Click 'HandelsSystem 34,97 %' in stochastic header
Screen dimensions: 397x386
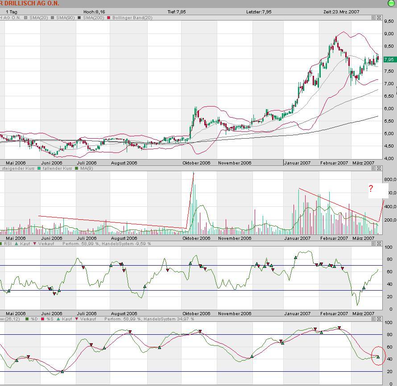(x=169, y=319)
